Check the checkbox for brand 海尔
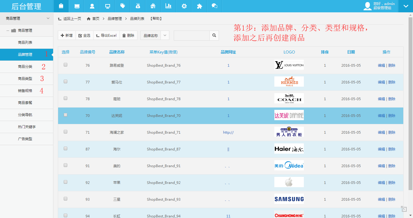413x218 pixels. point(65,148)
